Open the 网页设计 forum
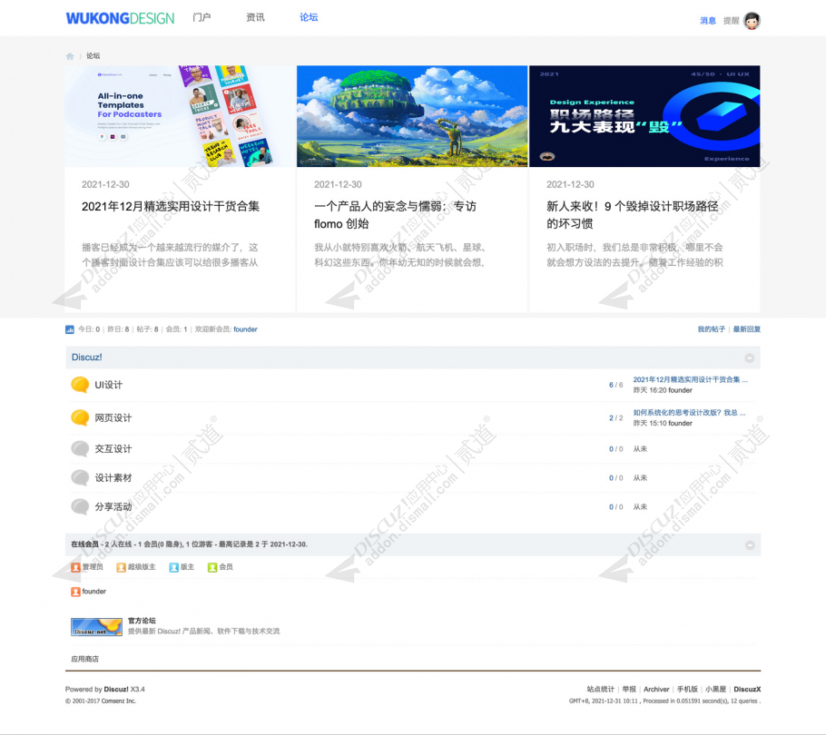 113,418
